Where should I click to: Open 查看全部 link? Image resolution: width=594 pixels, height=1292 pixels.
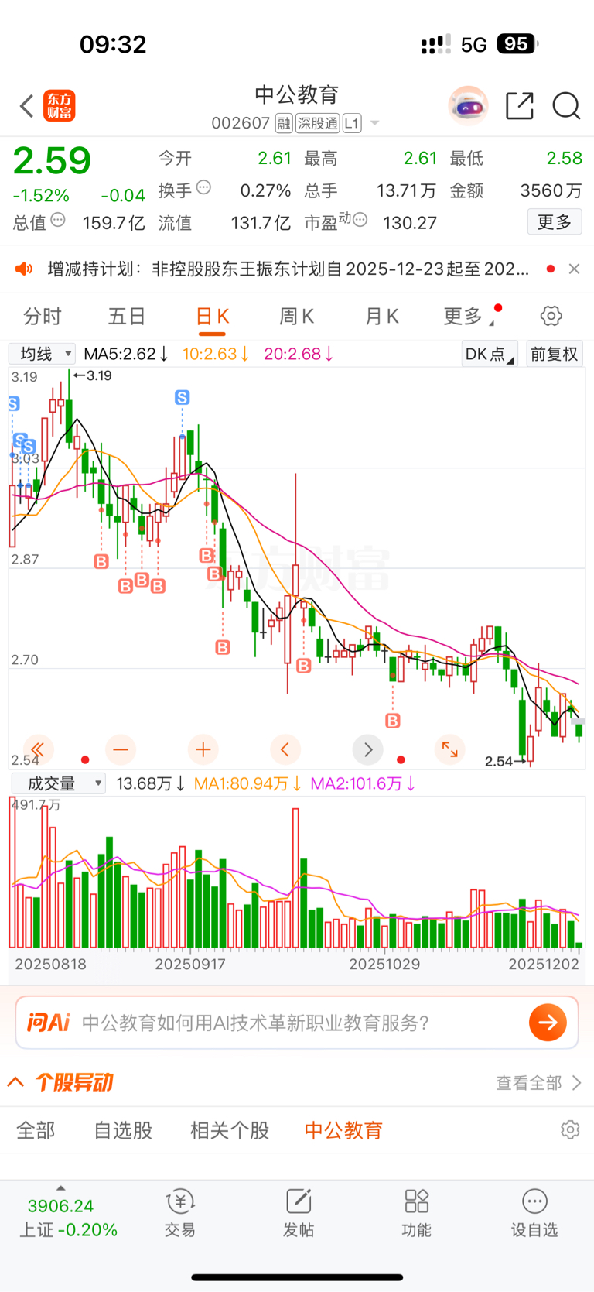(538, 1083)
